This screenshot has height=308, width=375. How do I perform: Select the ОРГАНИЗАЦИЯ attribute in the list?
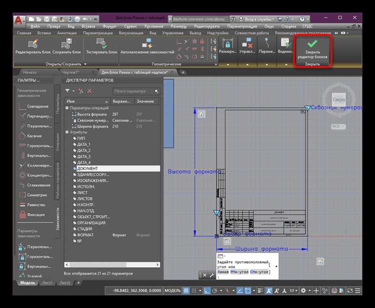point(91,223)
